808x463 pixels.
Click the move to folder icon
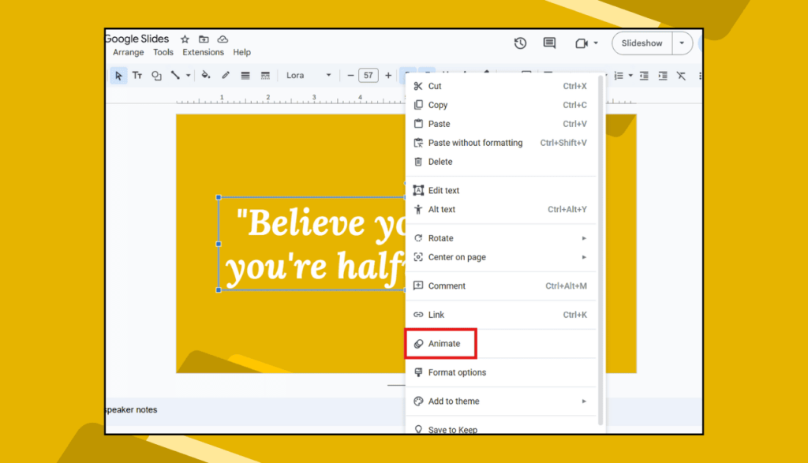[x=204, y=39]
